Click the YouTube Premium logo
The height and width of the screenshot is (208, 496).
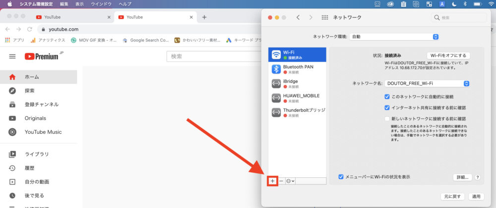[x=42, y=56]
